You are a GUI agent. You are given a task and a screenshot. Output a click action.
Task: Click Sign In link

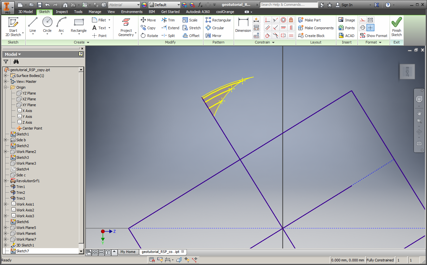[344, 5]
